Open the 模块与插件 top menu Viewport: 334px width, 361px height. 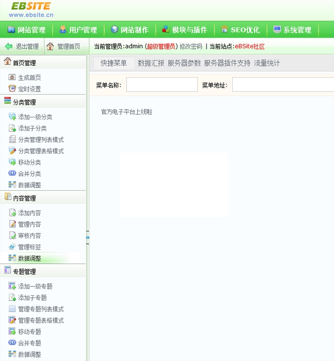point(184,30)
